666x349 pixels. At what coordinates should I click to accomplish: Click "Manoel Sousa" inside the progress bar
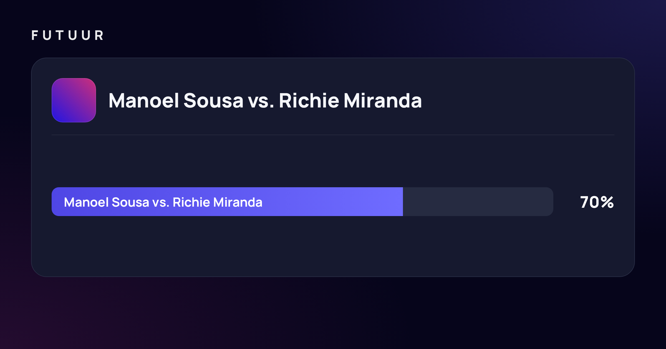pyautogui.click(x=107, y=202)
